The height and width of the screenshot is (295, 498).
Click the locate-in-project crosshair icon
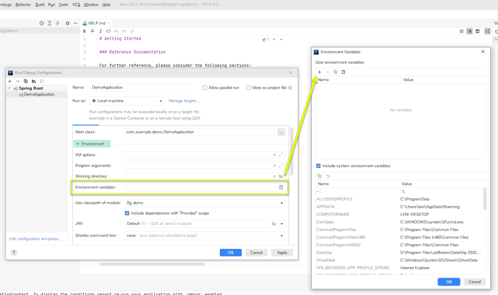point(42,23)
